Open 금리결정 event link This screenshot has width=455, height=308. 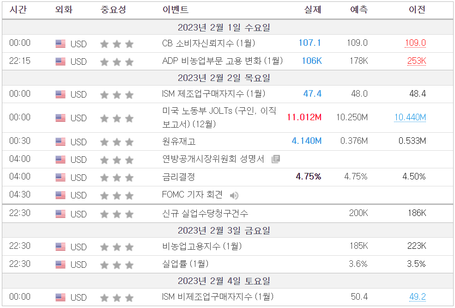tap(178, 177)
